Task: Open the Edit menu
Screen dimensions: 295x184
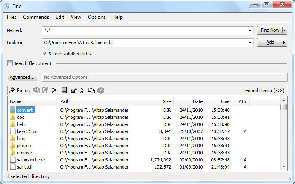Action: 60,17
